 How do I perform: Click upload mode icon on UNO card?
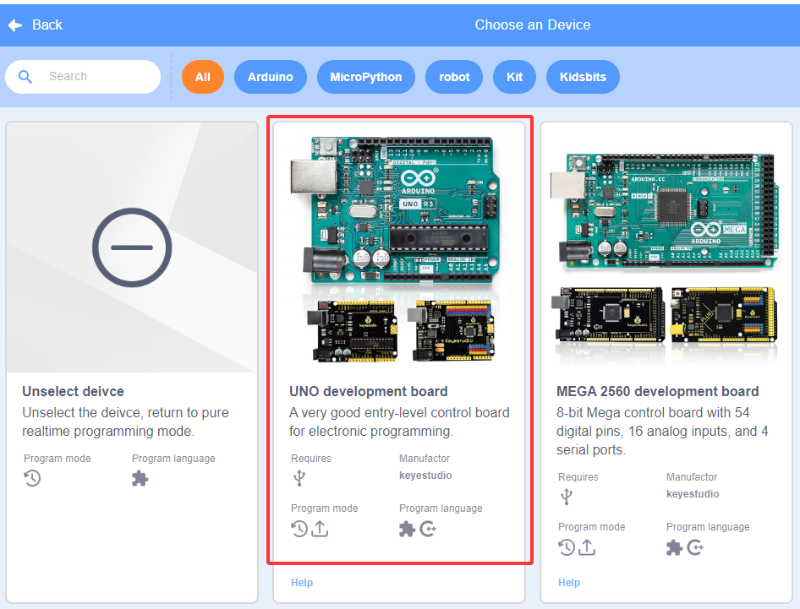pyautogui.click(x=320, y=529)
